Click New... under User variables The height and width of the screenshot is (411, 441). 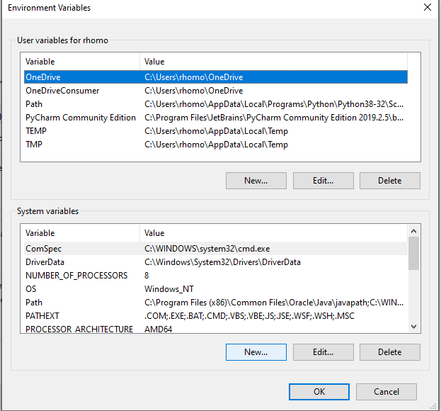(256, 181)
